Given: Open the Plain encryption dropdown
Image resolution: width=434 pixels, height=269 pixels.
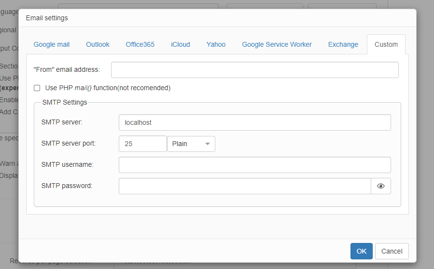Looking at the screenshot, I should click(191, 144).
